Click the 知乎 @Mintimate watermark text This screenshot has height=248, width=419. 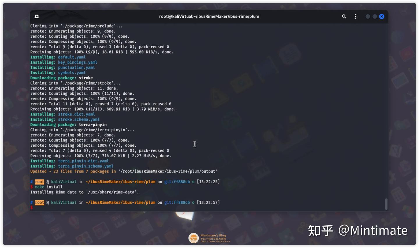point(358,230)
